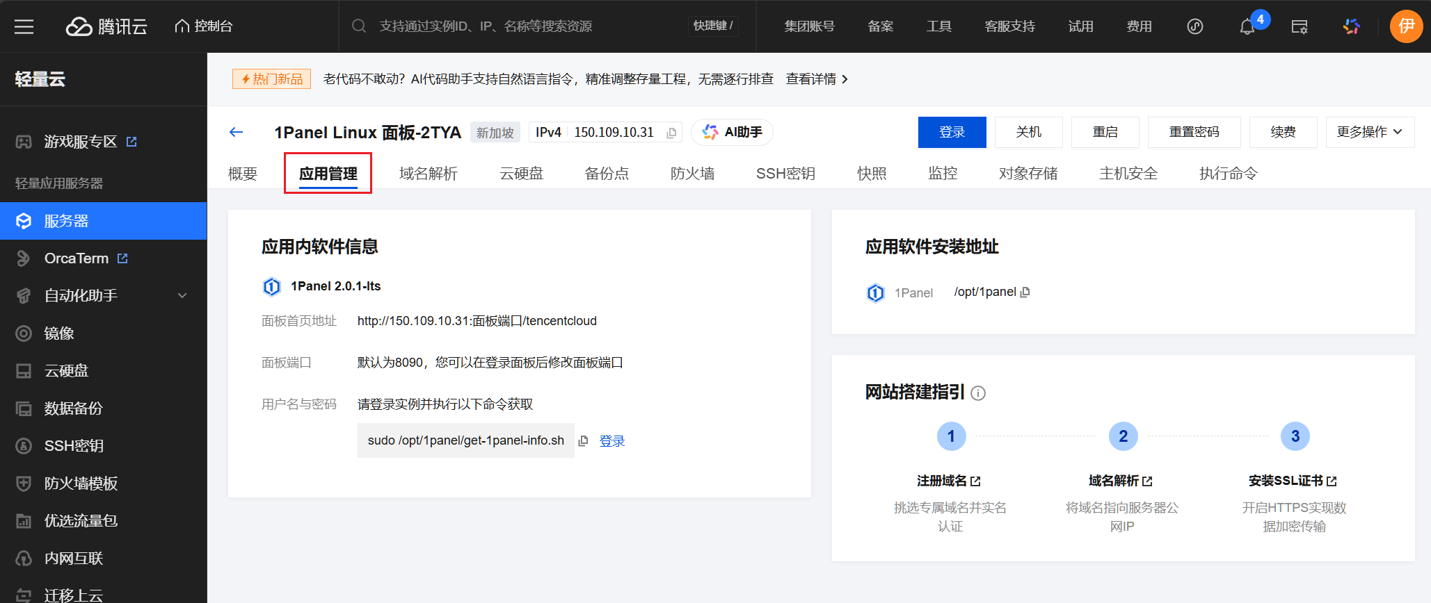Open the 费用 menu
Viewport: 1431px width, 603px height.
(1139, 26)
